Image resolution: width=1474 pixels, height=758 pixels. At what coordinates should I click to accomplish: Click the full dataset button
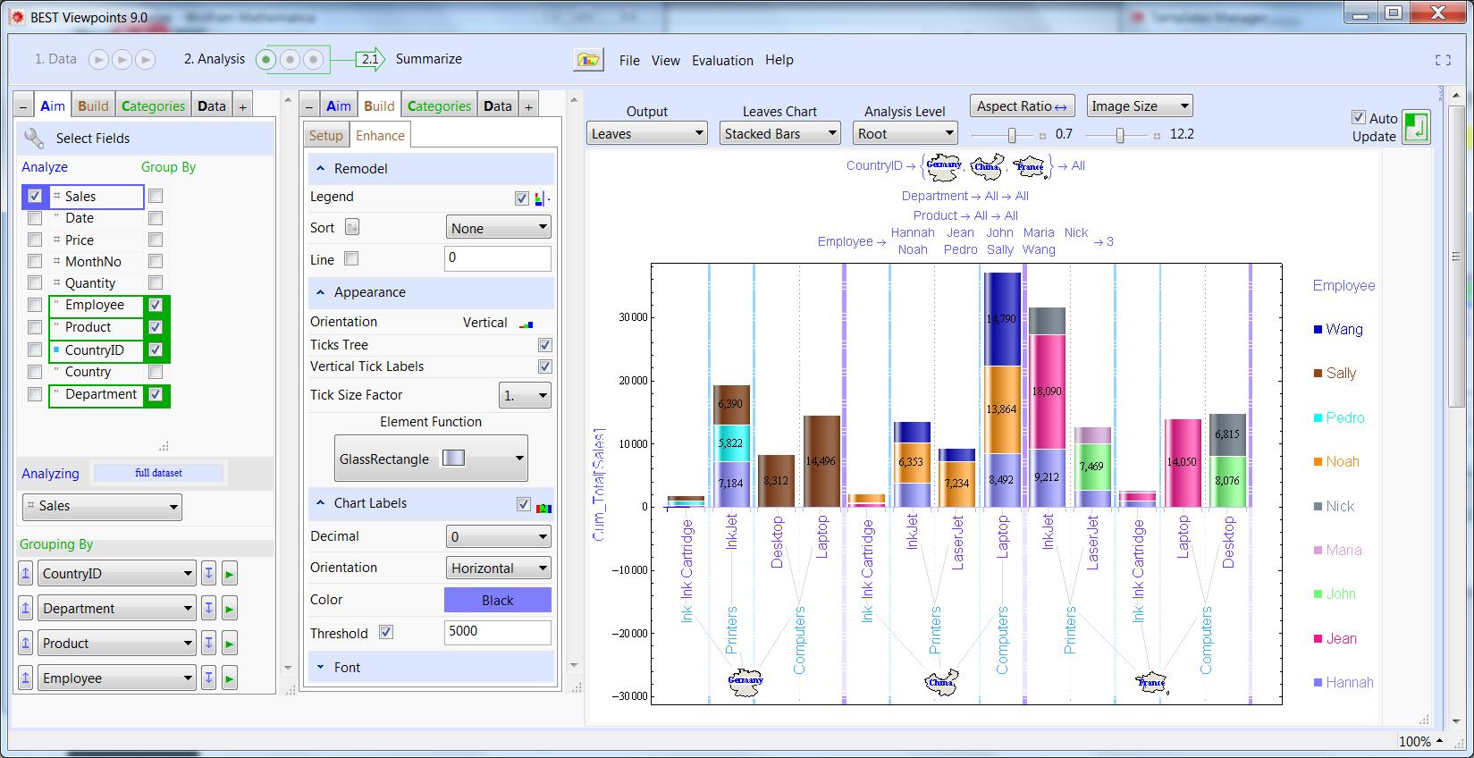pos(158,473)
